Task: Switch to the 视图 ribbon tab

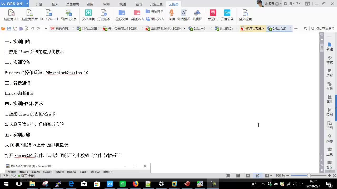Action: (x=123, y=4)
